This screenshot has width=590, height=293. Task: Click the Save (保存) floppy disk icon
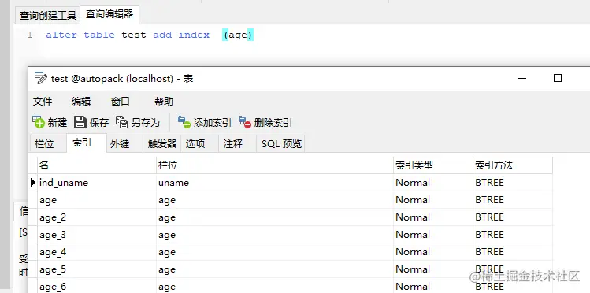tap(80, 122)
